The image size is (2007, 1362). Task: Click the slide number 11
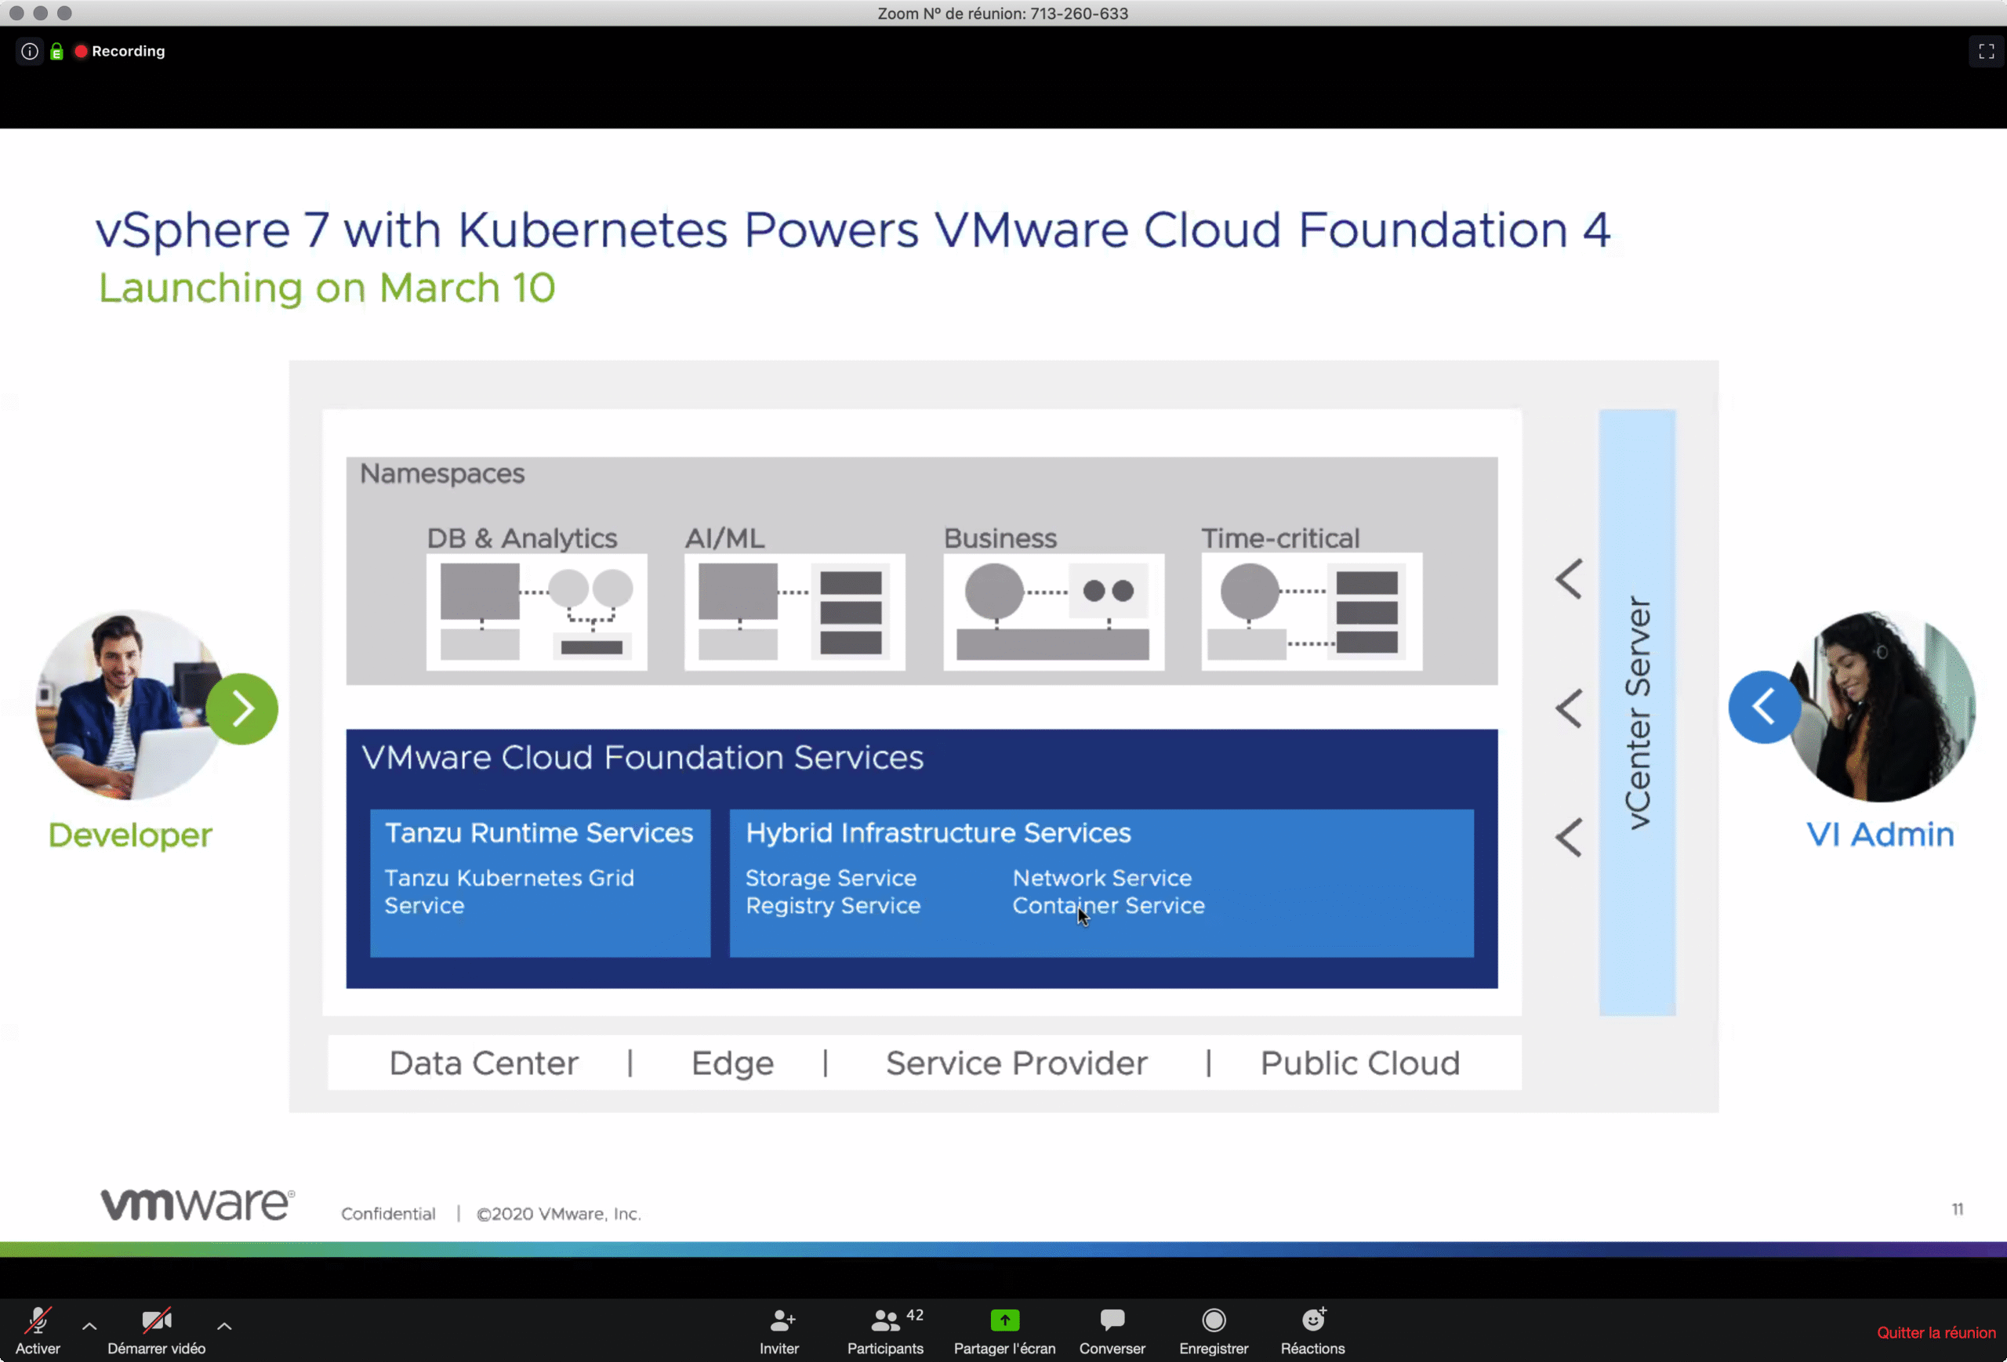pyautogui.click(x=1958, y=1209)
